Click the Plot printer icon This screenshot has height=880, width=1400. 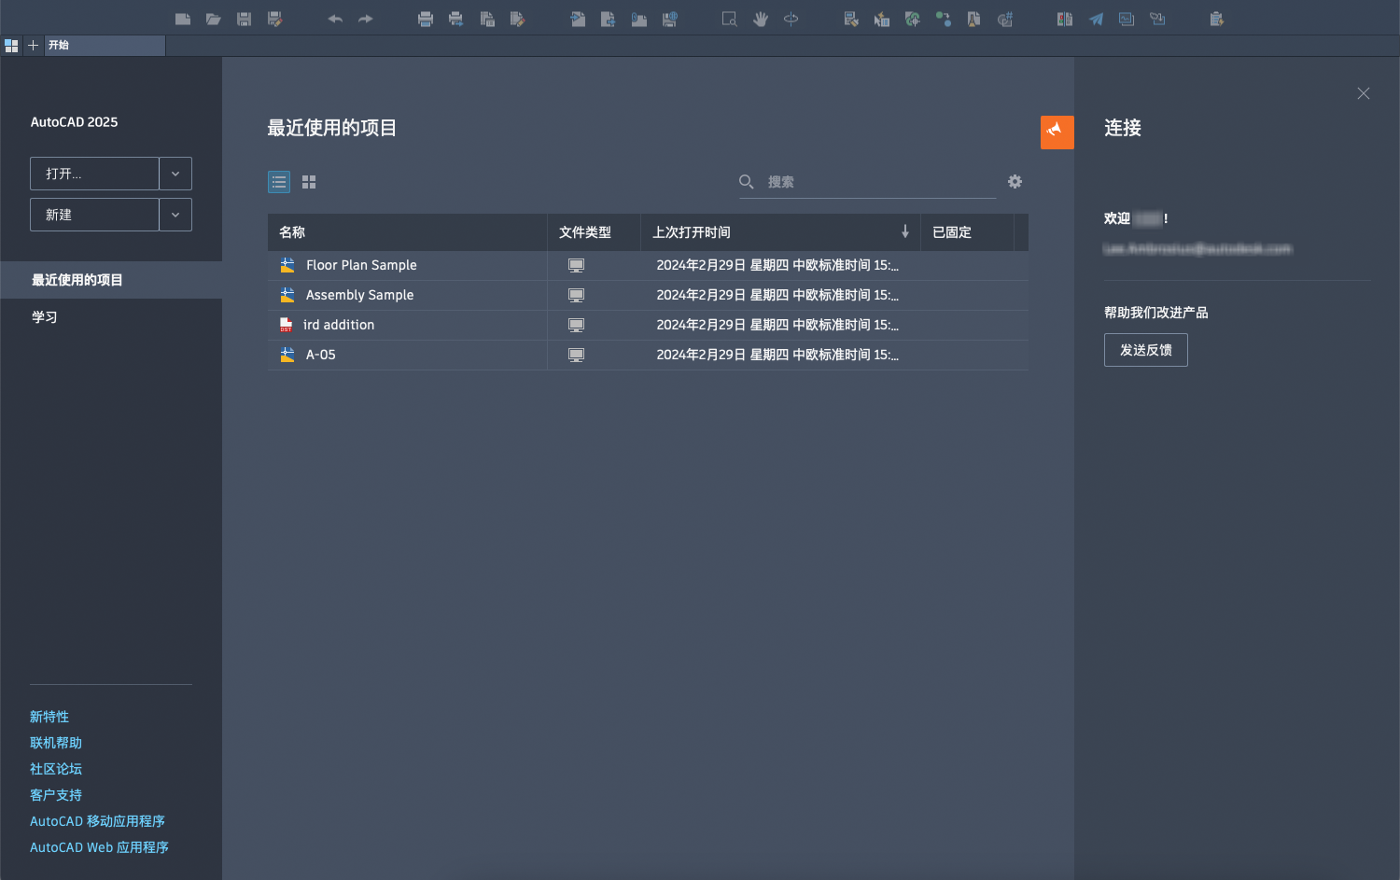pos(426,19)
